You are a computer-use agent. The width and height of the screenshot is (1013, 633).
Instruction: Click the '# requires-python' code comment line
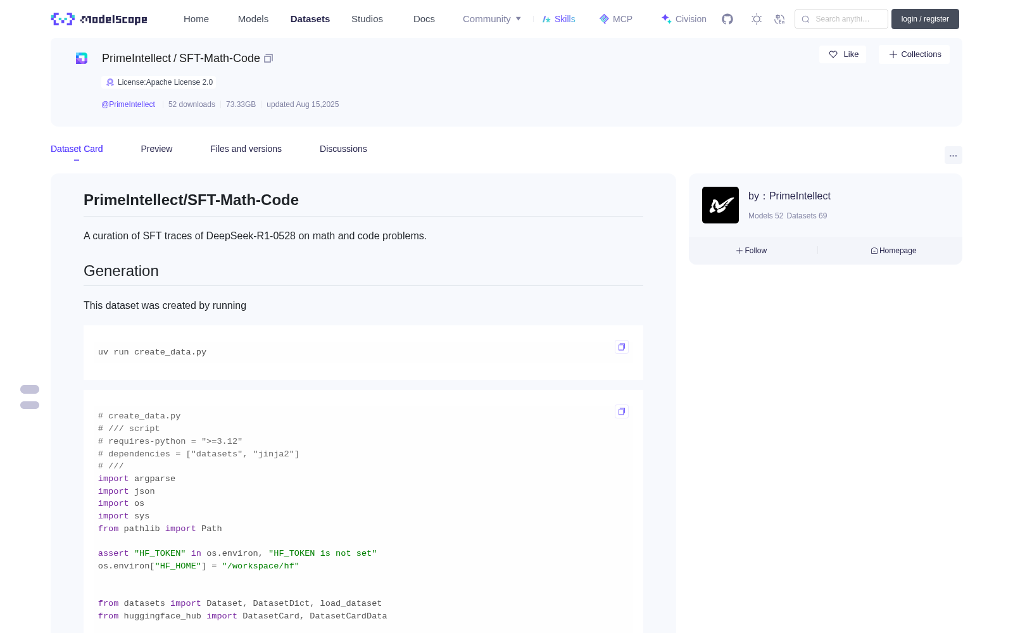click(x=170, y=441)
